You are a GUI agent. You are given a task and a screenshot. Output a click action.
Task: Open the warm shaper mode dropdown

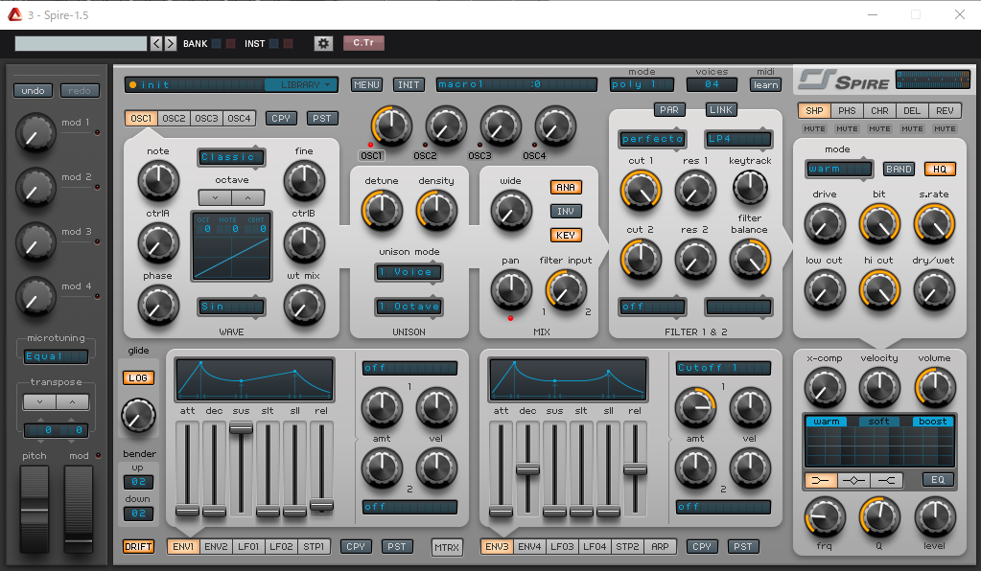click(838, 169)
